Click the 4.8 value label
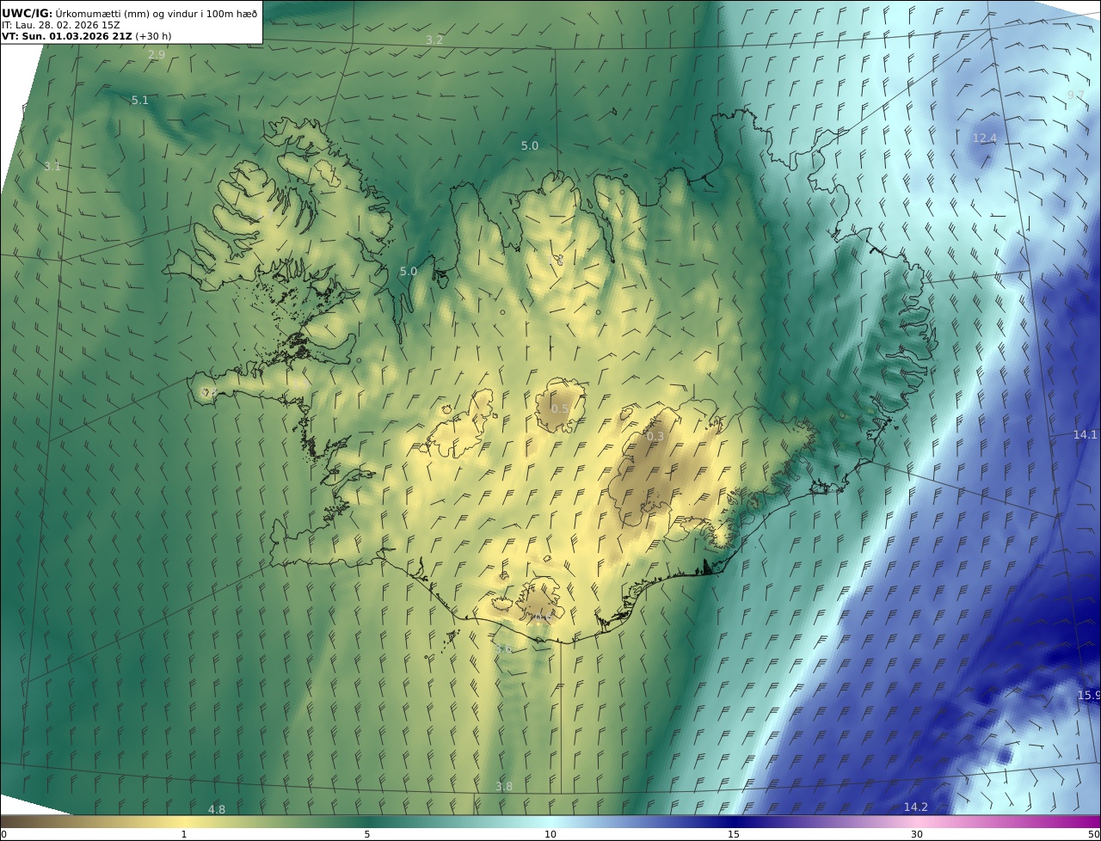Screen dimensions: 1101x841 (217, 810)
